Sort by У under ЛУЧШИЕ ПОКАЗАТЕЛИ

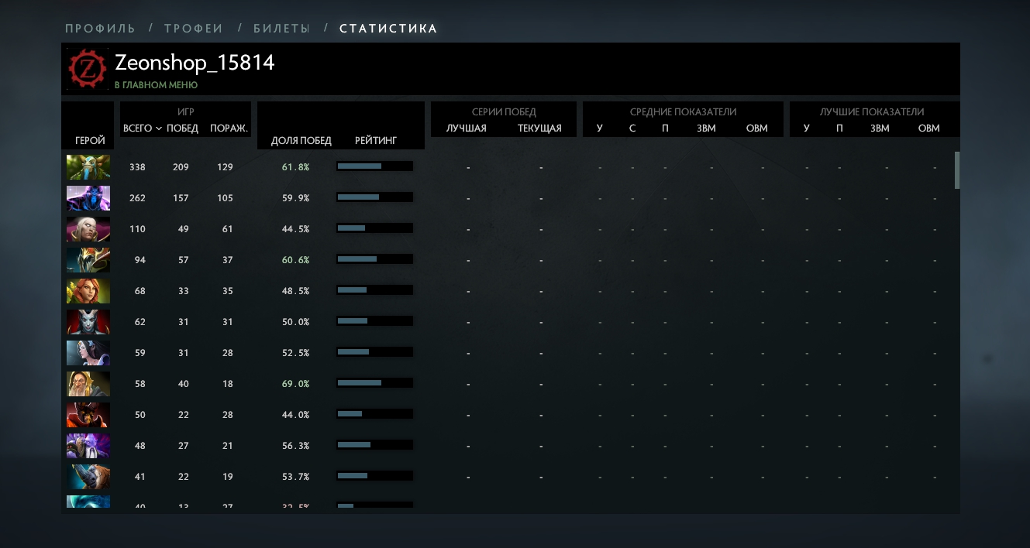click(807, 128)
